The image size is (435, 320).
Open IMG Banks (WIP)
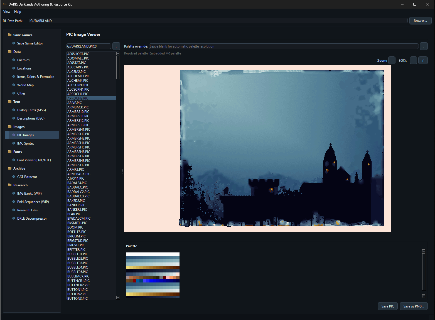(30, 194)
